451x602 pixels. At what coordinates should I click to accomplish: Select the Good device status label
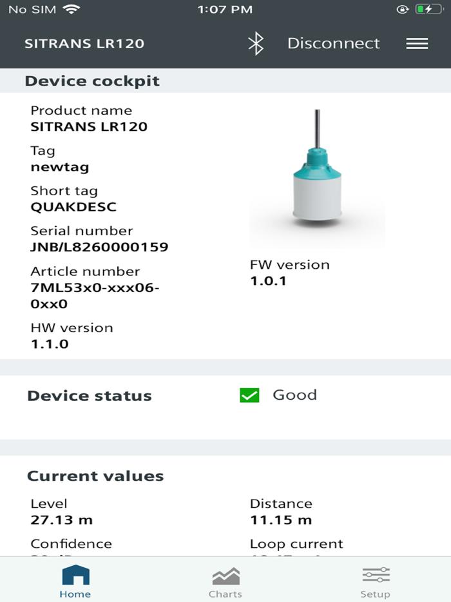(x=295, y=394)
